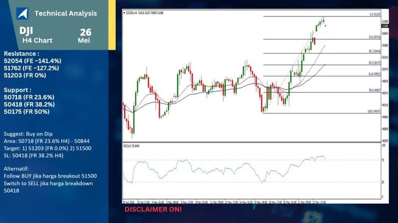Image resolution: width=398 pixels, height=223 pixels.
Task: Click the RSI line at its latest point
Action: 325,159
